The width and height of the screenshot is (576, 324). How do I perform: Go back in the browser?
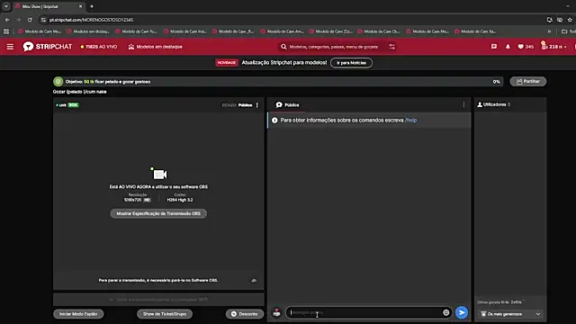7,20
